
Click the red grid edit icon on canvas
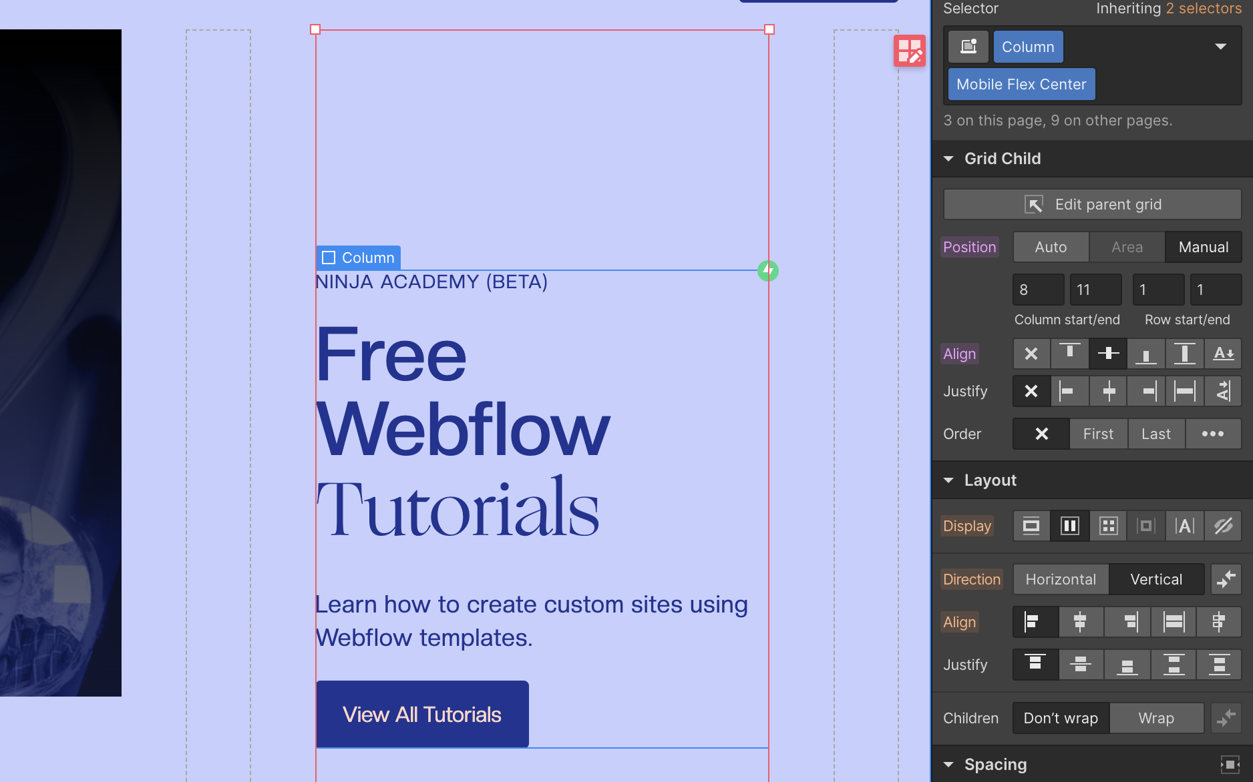[910, 51]
